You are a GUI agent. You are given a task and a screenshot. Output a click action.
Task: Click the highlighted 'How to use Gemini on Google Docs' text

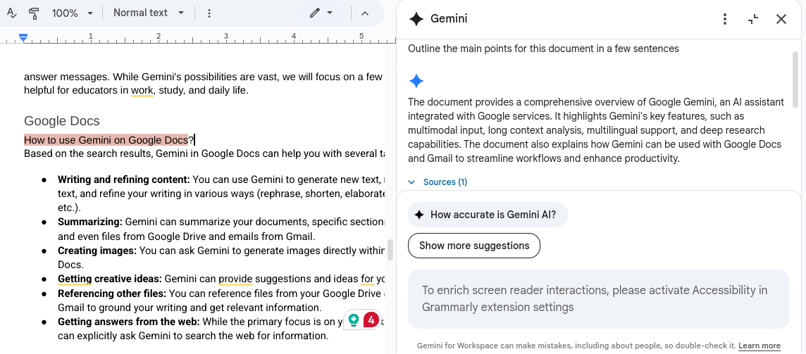coord(106,140)
